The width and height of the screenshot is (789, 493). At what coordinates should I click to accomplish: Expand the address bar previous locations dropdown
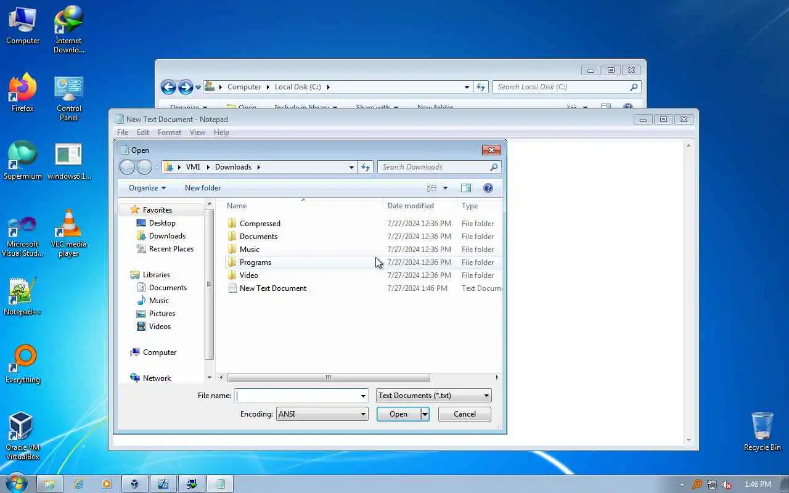click(x=351, y=167)
